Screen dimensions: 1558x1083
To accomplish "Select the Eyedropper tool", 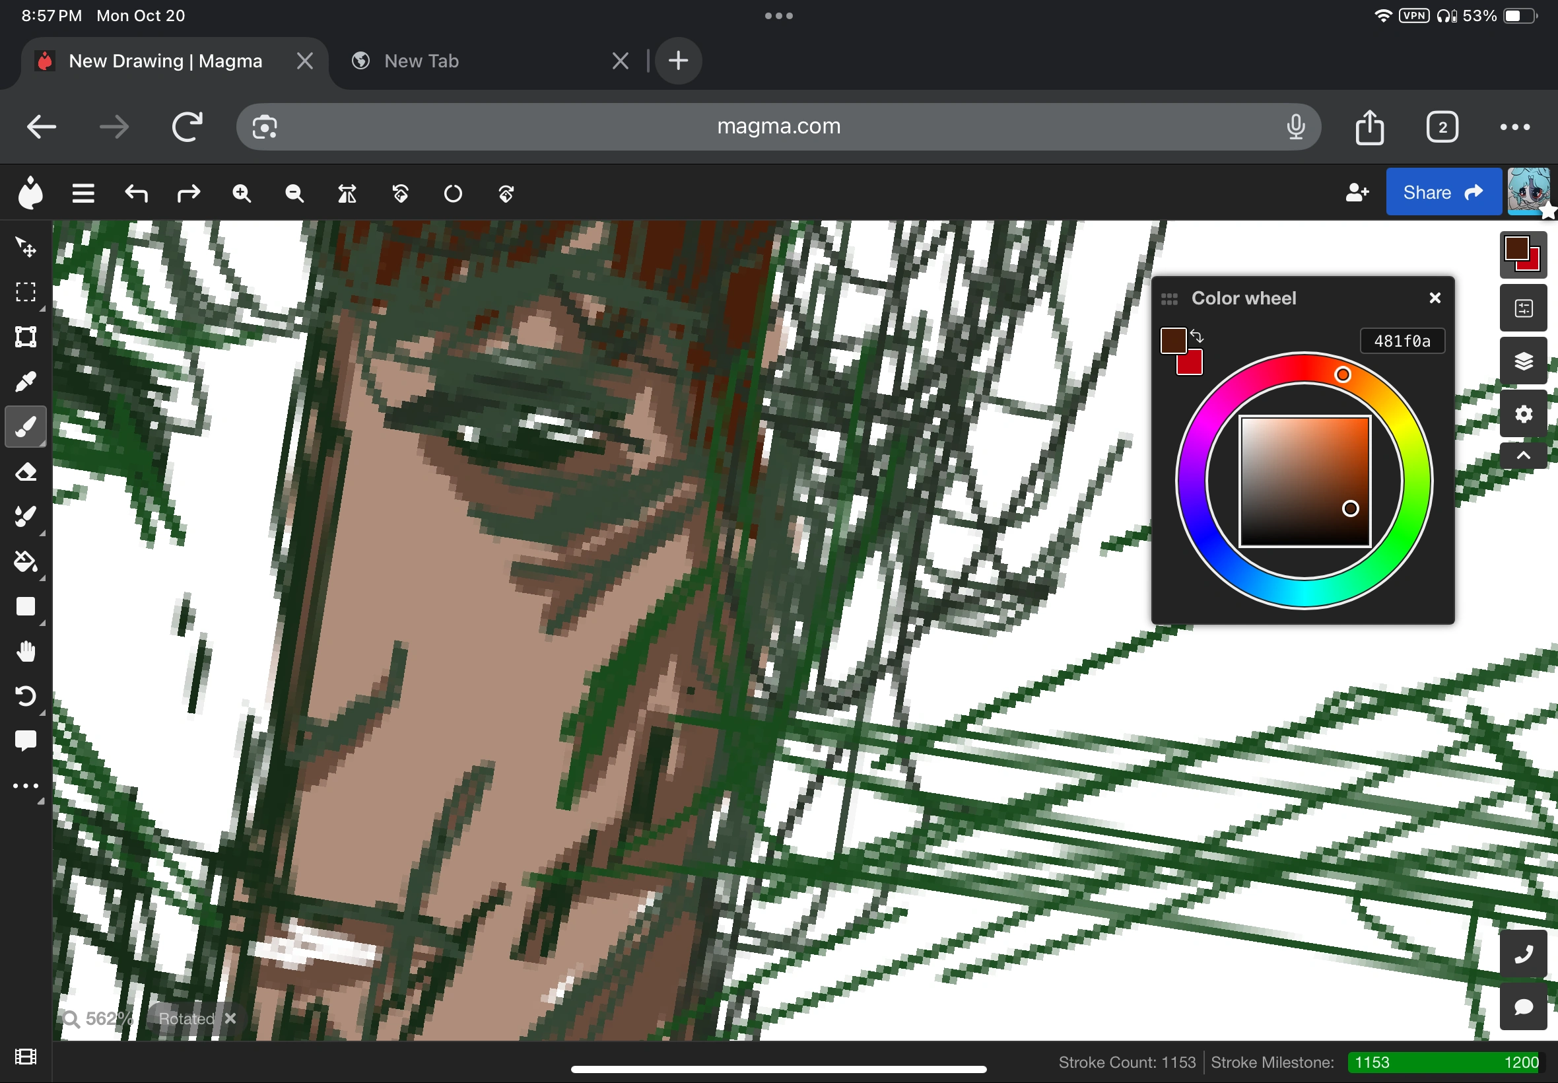I will pyautogui.click(x=25, y=382).
